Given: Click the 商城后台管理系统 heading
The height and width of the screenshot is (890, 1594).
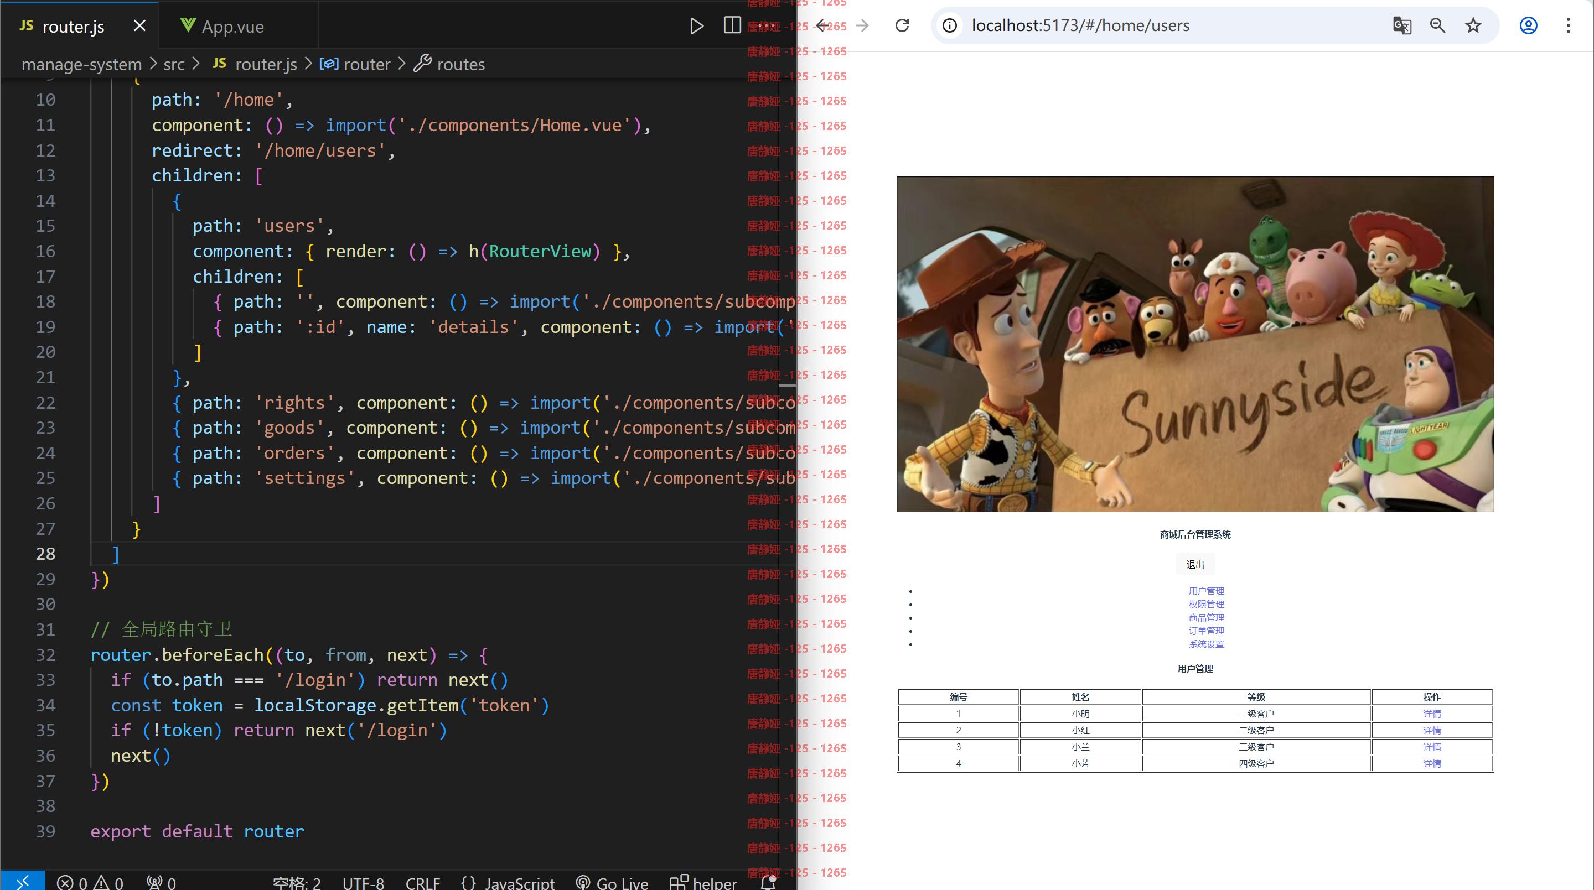Looking at the screenshot, I should click(1195, 534).
